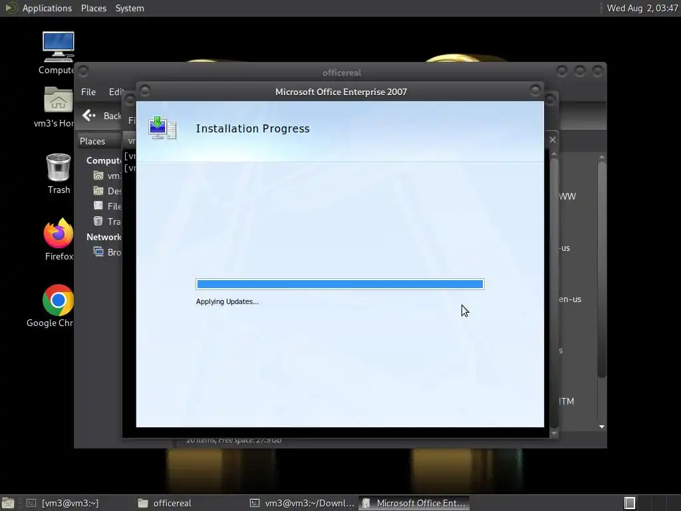Image resolution: width=681 pixels, height=511 pixels.
Task: Click Installation Progress heading
Action: pos(252,128)
